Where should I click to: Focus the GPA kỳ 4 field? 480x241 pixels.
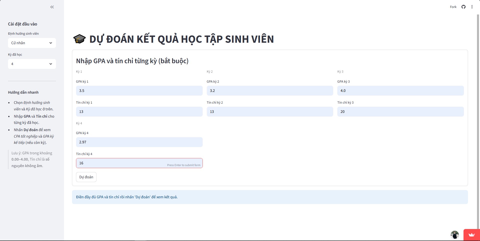tap(139, 142)
